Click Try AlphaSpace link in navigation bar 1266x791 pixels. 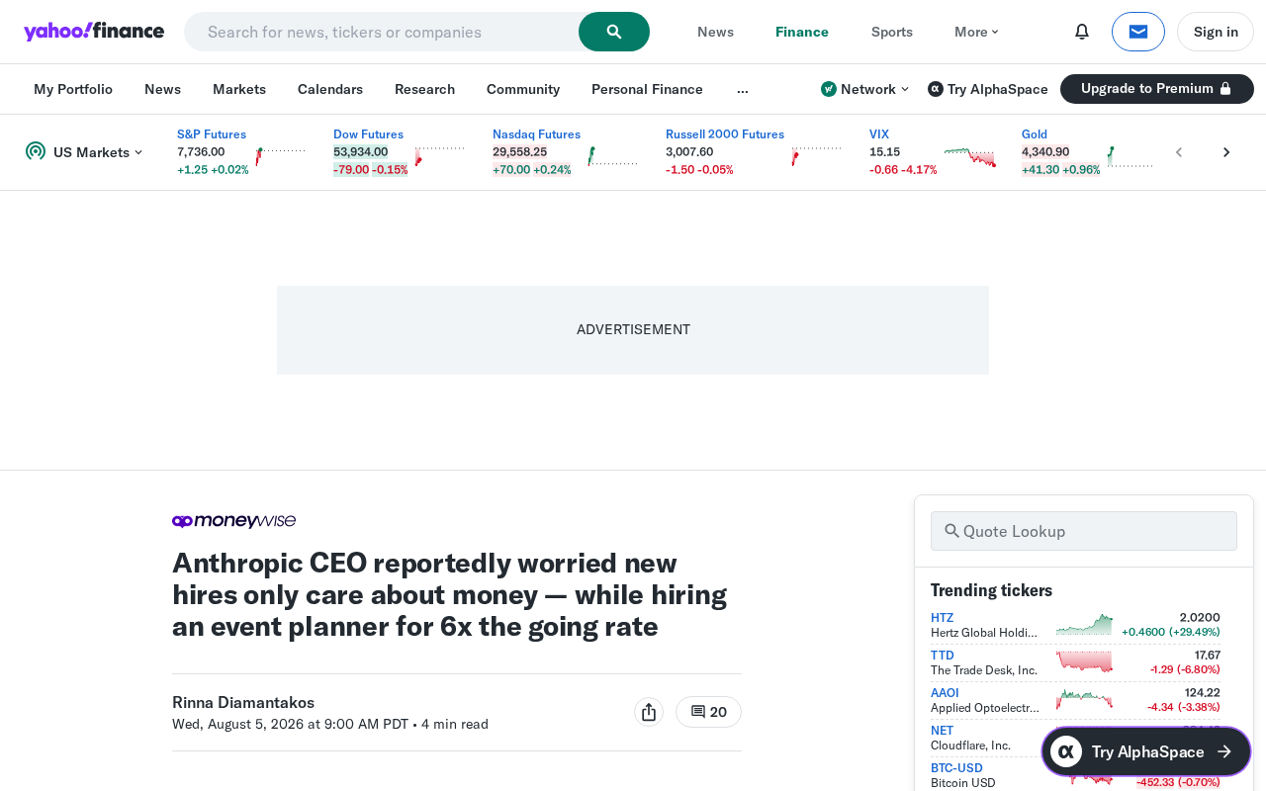pyautogui.click(x=988, y=89)
